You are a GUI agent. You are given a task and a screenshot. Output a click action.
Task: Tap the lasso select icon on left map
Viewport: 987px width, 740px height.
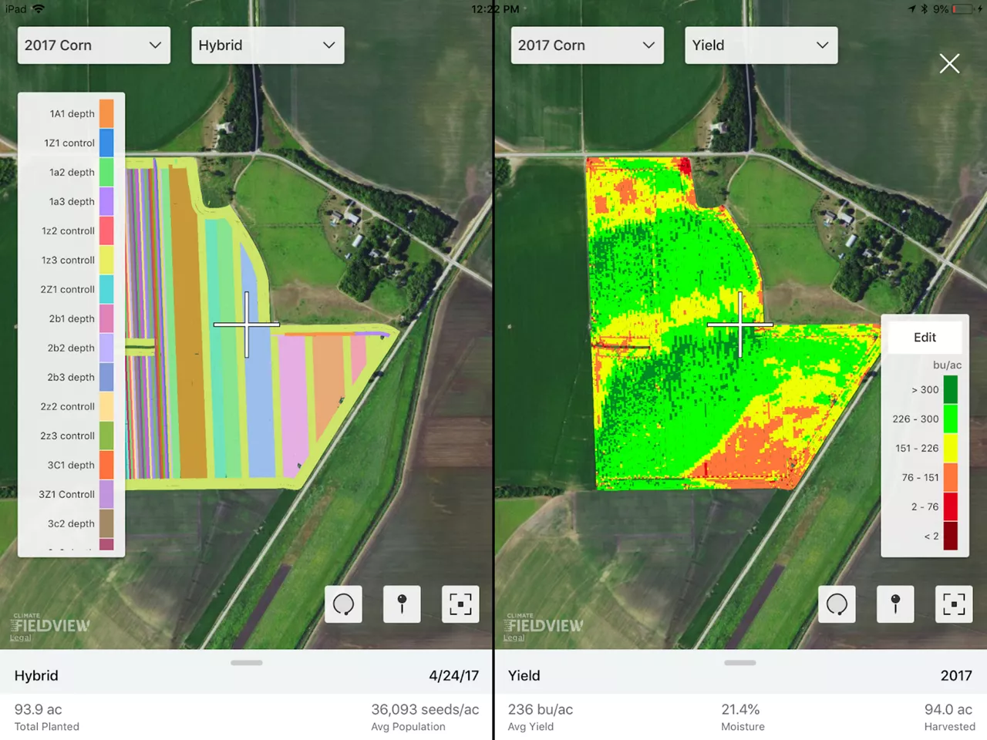click(x=343, y=604)
